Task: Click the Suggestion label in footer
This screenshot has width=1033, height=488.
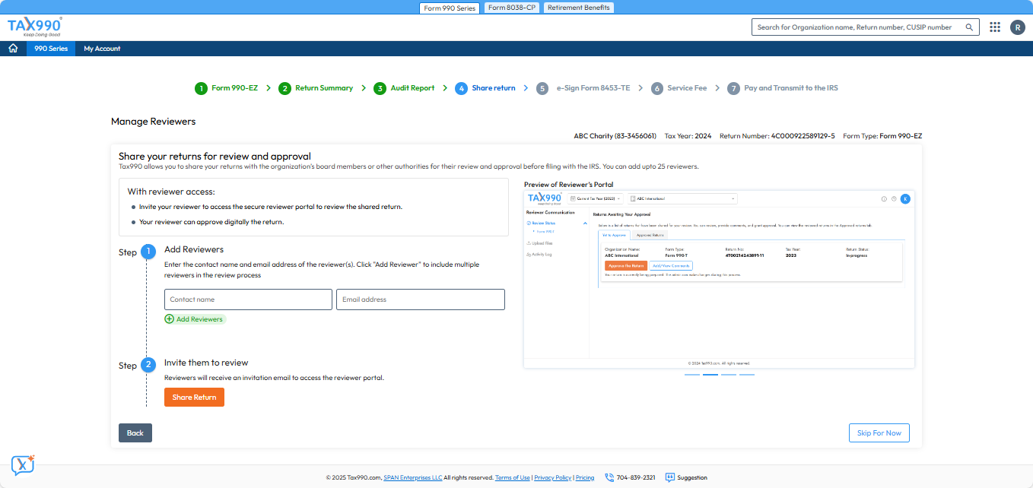Action: 692,477
